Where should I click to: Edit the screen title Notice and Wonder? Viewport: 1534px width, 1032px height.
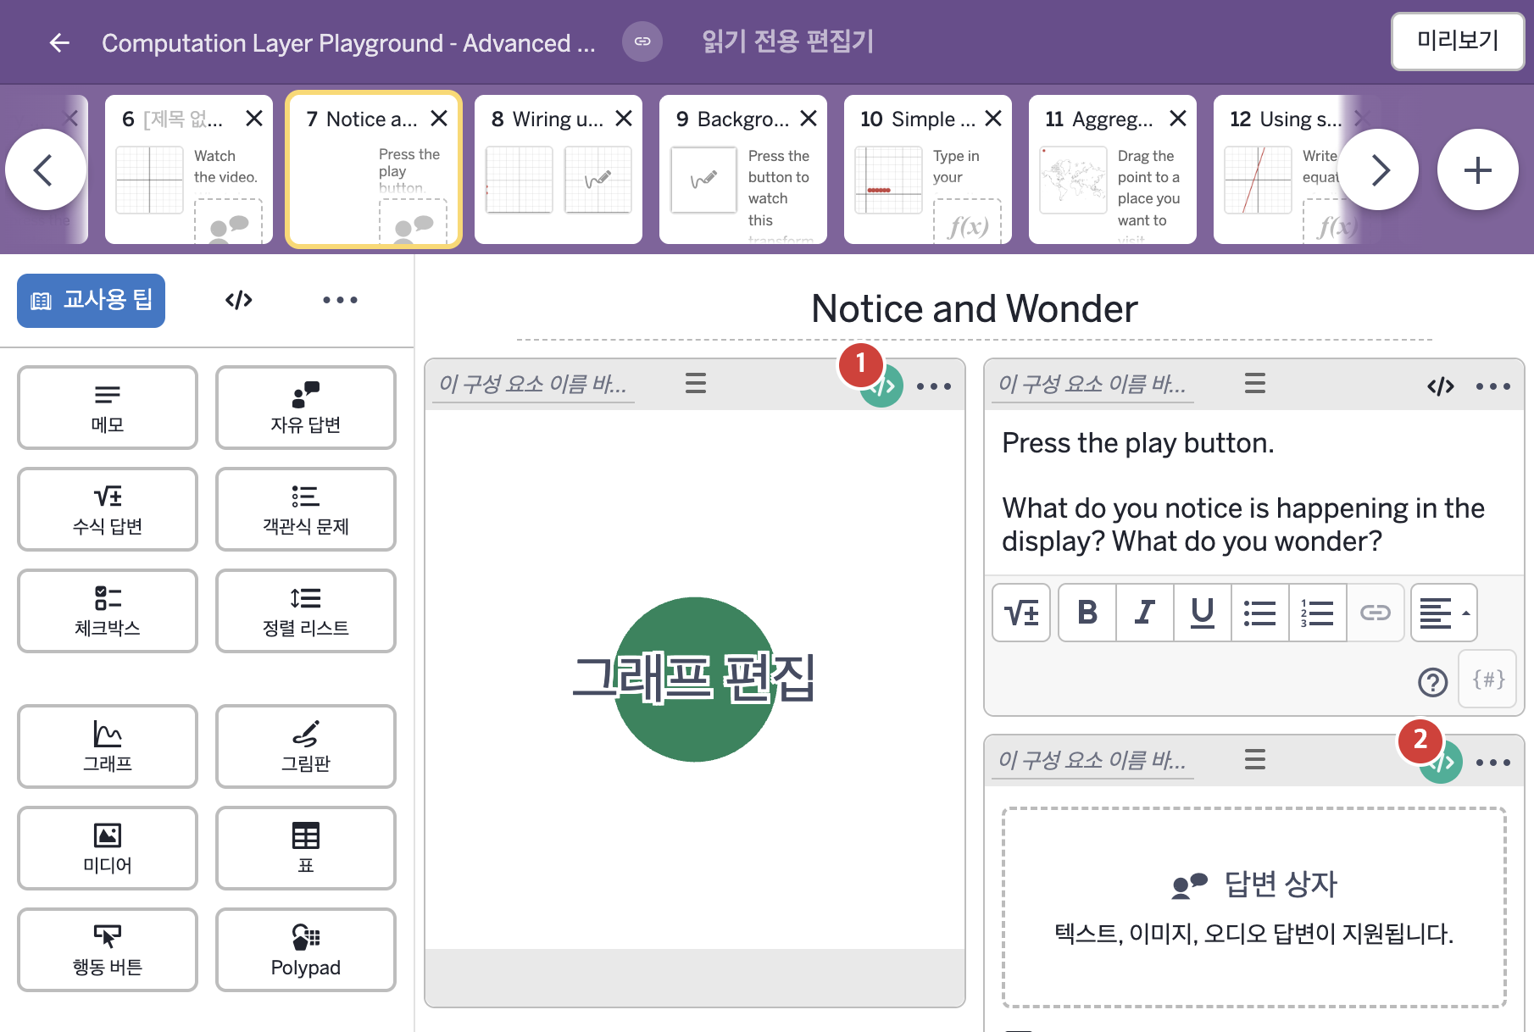point(974,309)
